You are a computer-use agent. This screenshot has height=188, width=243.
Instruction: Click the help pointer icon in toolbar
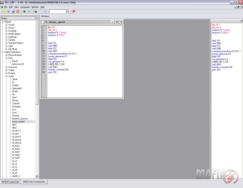tap(74, 12)
